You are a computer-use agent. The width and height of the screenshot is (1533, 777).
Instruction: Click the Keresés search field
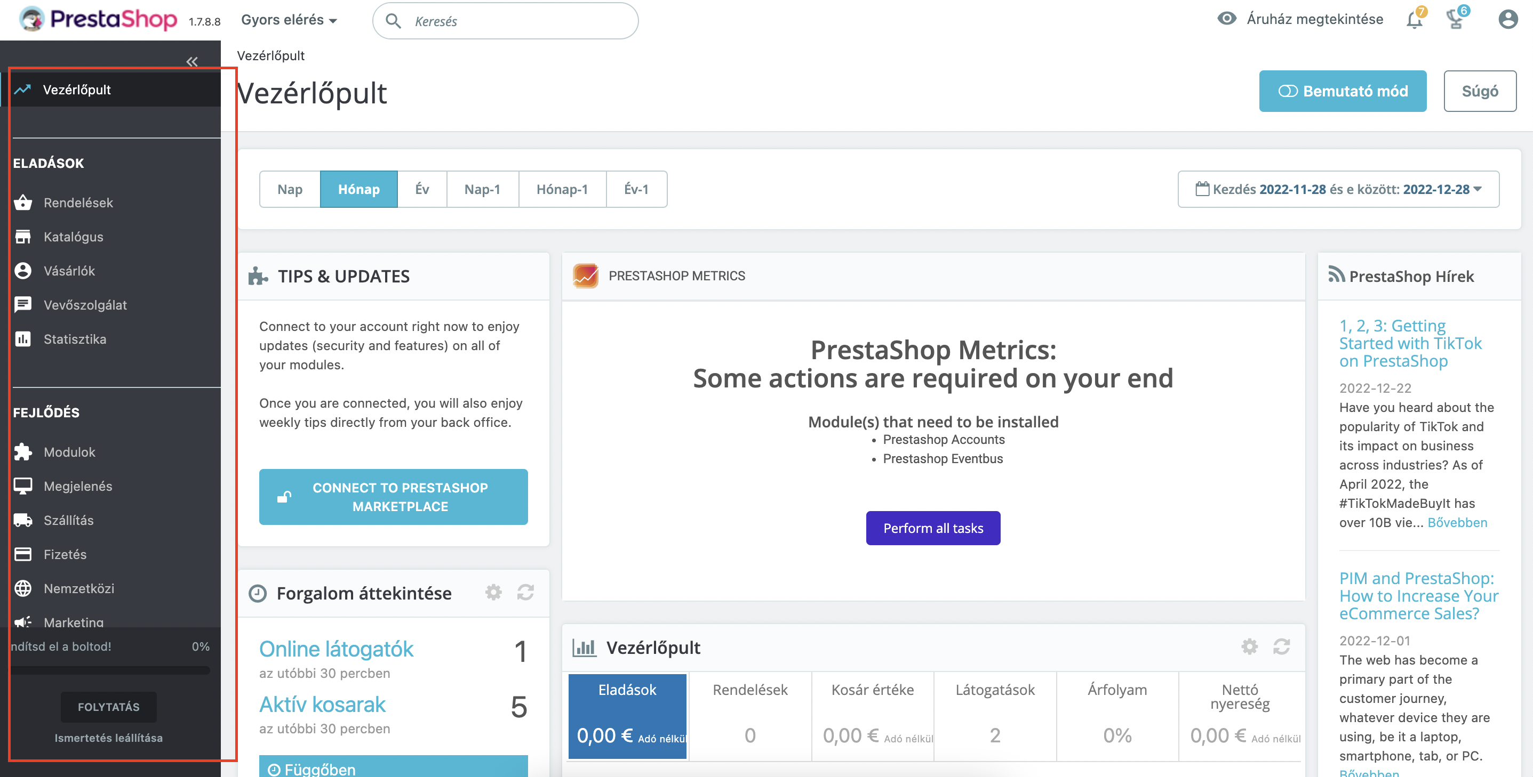coord(506,21)
